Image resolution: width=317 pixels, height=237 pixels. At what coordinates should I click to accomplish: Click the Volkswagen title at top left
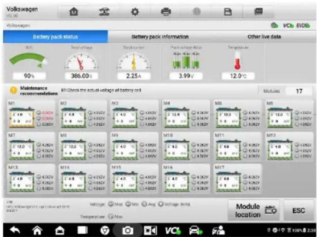22,9
